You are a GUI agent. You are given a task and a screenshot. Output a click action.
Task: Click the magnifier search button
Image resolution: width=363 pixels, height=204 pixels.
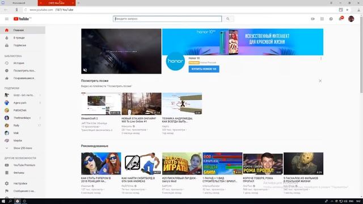(x=228, y=19)
